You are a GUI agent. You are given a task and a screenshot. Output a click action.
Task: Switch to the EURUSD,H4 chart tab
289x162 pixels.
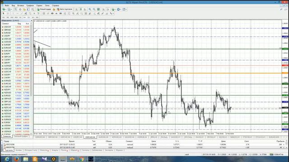[40, 137]
